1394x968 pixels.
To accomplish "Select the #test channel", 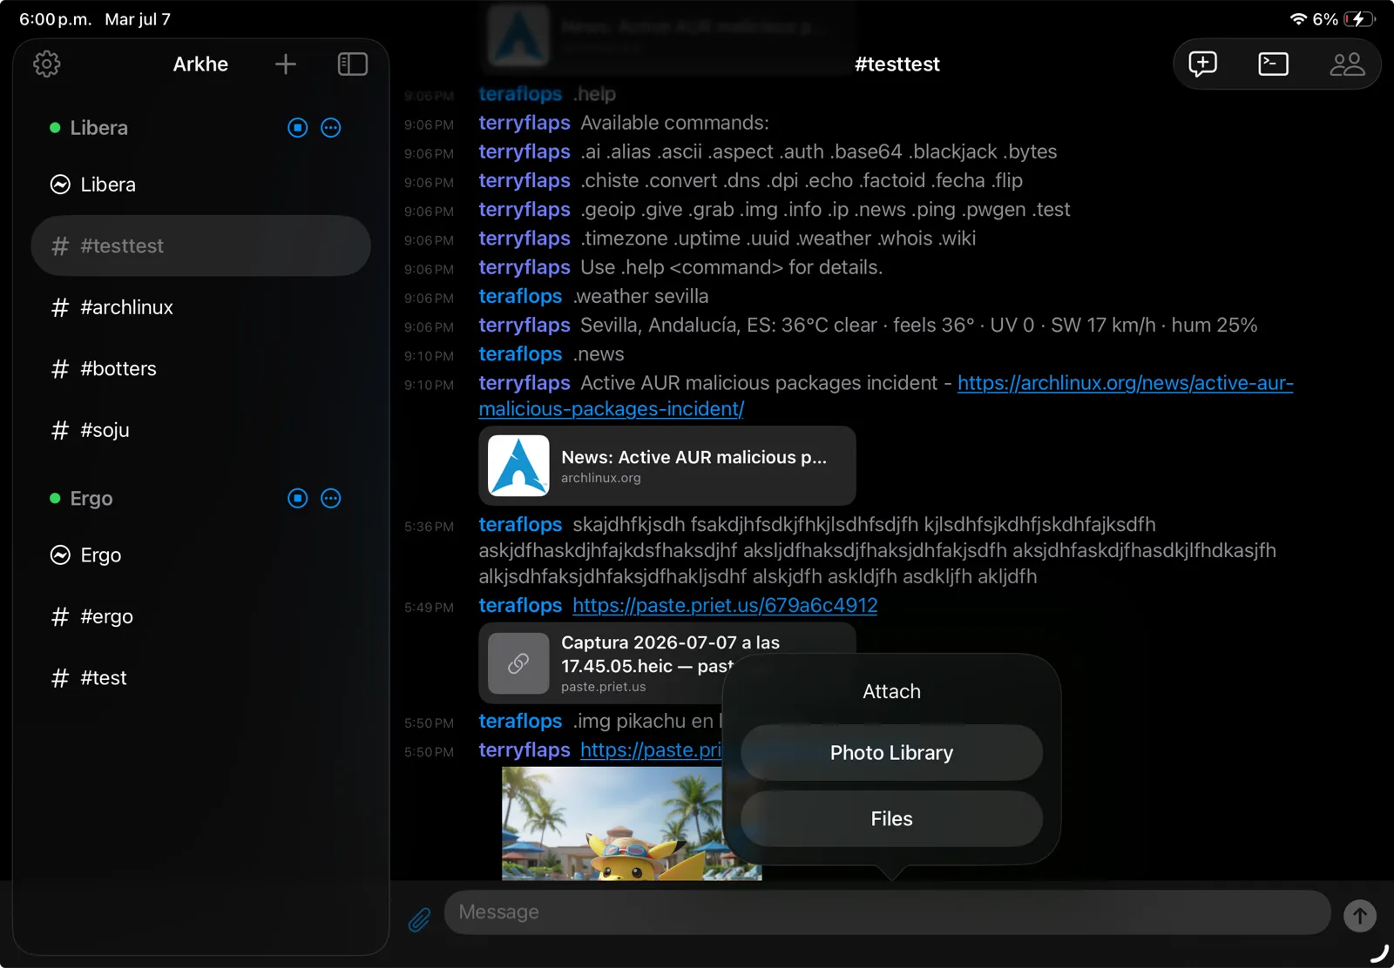I will tap(200, 678).
